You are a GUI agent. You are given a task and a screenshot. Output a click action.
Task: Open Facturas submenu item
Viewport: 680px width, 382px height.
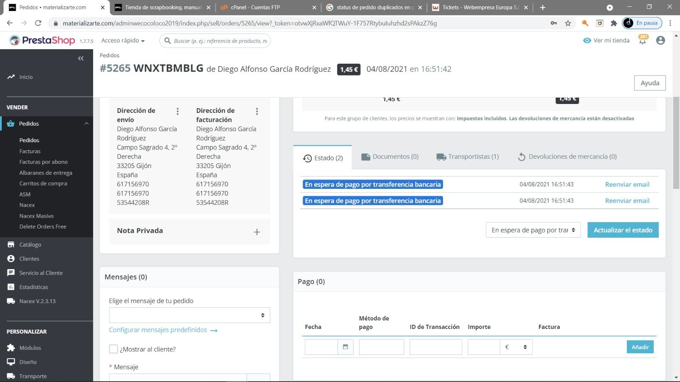[x=30, y=151]
